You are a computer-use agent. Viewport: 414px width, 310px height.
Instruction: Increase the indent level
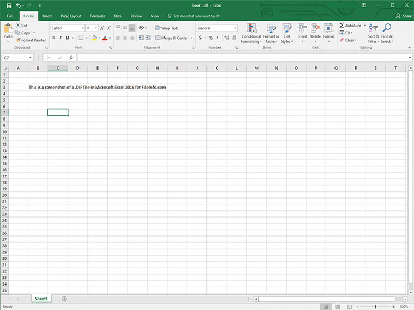[148, 38]
